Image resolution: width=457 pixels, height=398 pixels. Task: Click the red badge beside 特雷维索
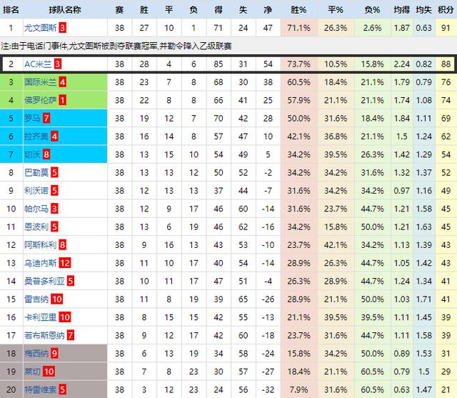pyautogui.click(x=64, y=389)
